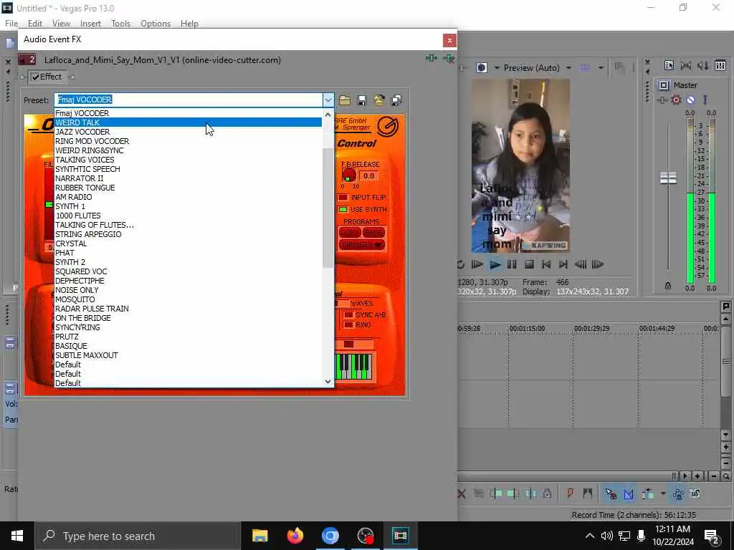
Task: Click the Preset name input field
Action: pyautogui.click(x=189, y=100)
